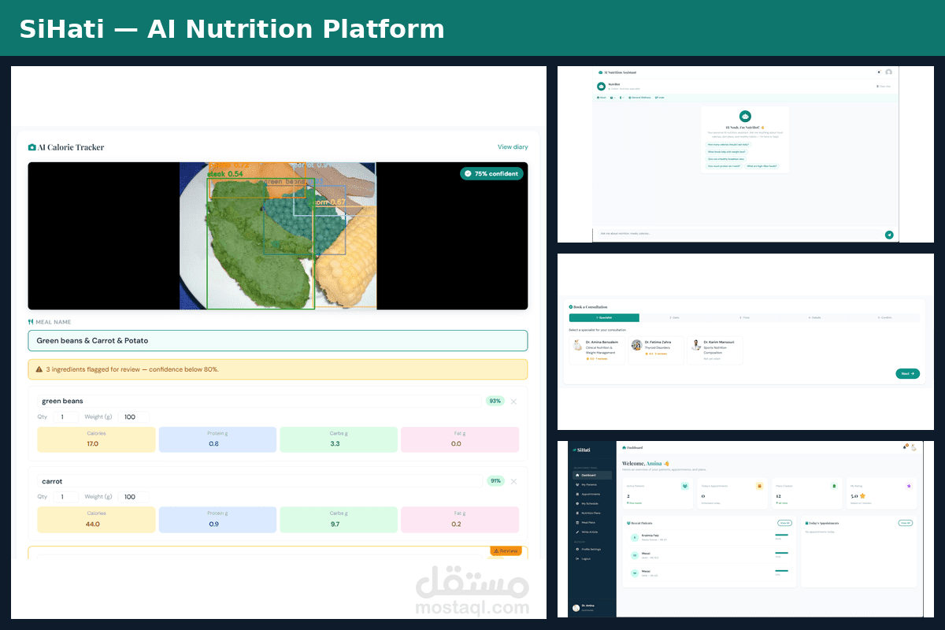Click Next in Book a Consultation
The image size is (945, 630).
coord(907,373)
